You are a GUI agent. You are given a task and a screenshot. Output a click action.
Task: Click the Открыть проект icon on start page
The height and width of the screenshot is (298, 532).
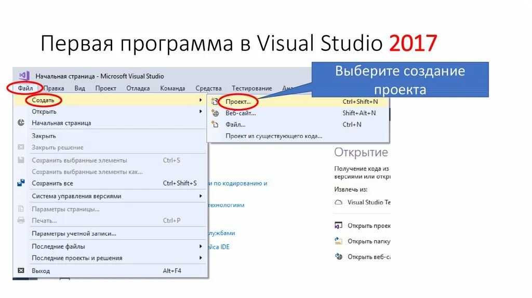click(x=339, y=226)
